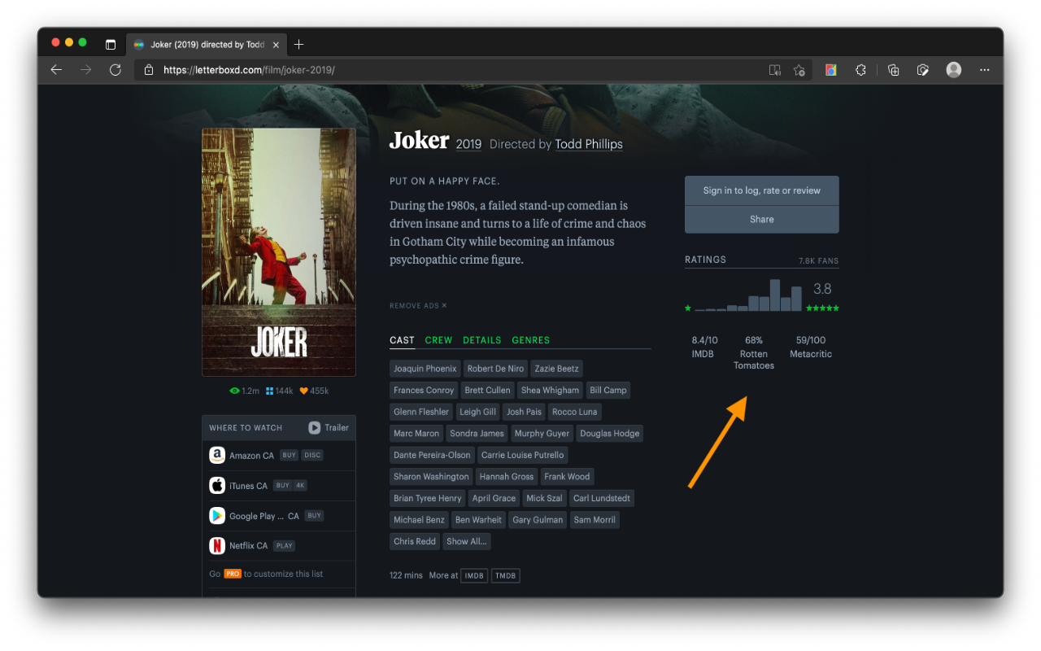This screenshot has width=1041, height=651.
Task: Click the iTunes CA 4K badge
Action: click(300, 486)
